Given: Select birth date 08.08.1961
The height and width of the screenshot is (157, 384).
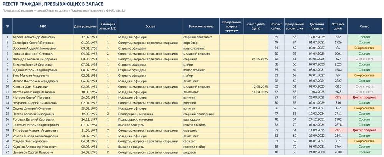Looking at the screenshot, I should pos(85,147).
